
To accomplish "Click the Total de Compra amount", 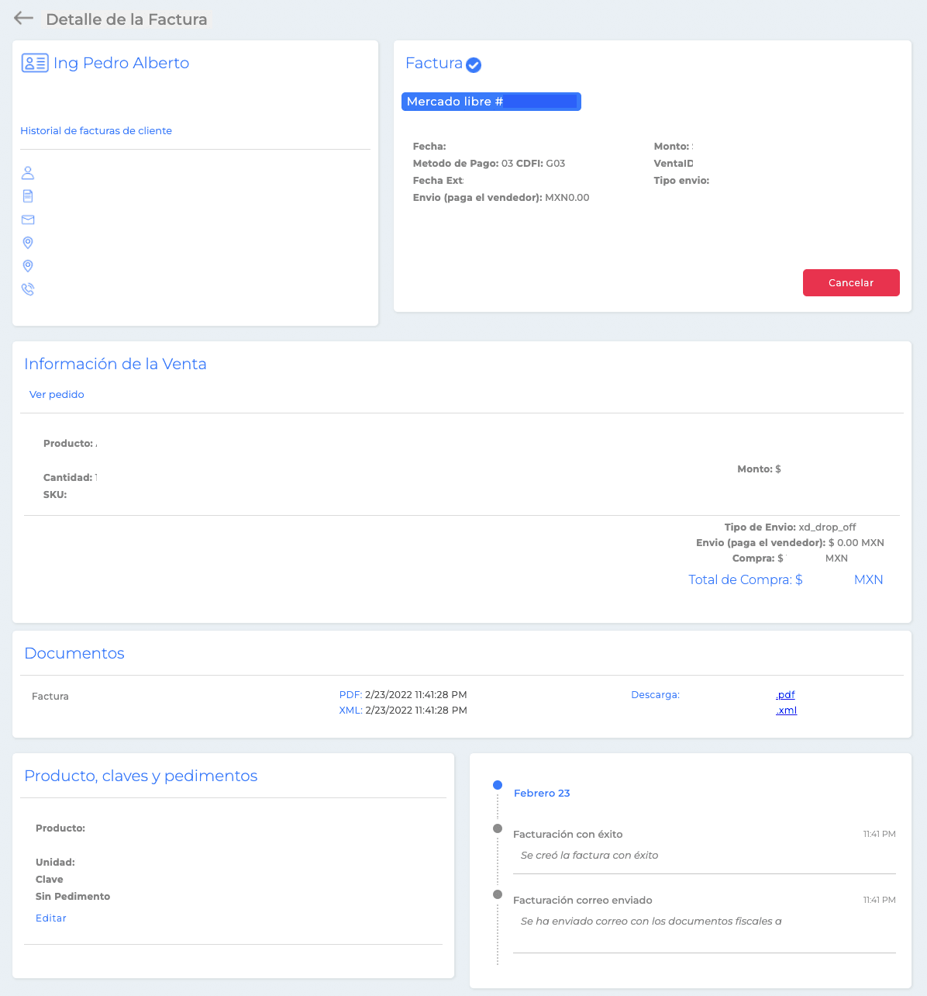I will tap(786, 580).
